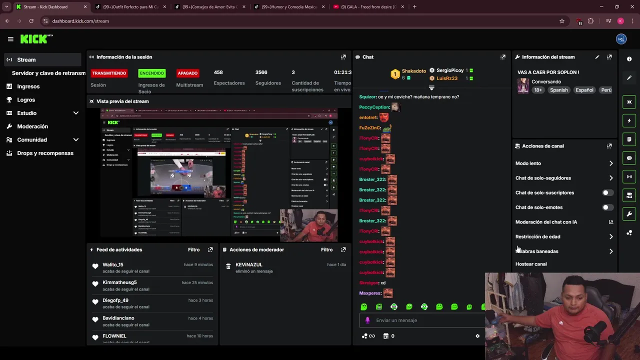Pop out the Información del stream panel
The image size is (640, 360).
(609, 57)
